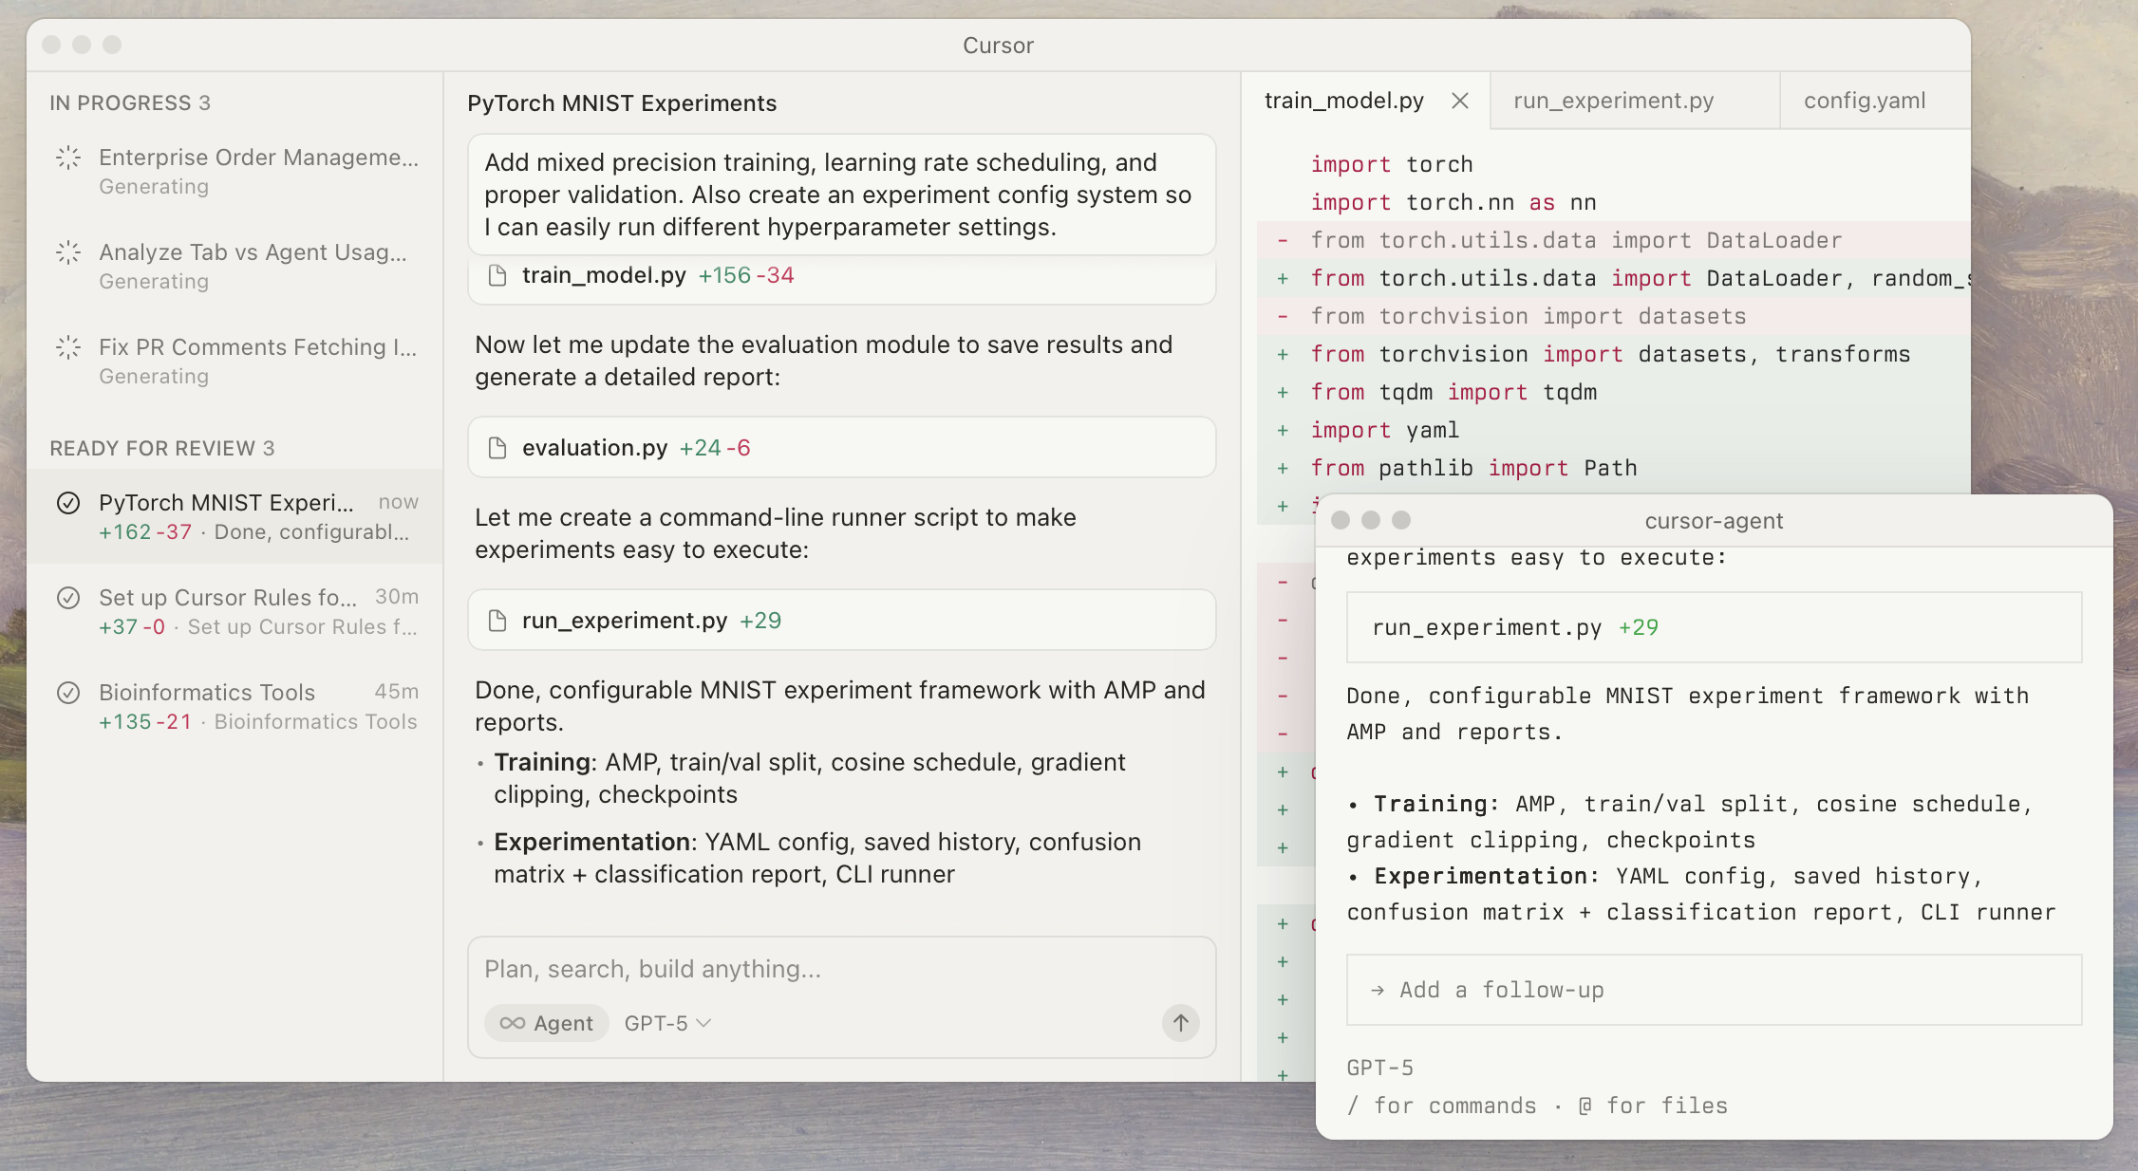The image size is (2138, 1171).
Task: Select the Set up Cursor Rules review item
Action: coord(235,611)
